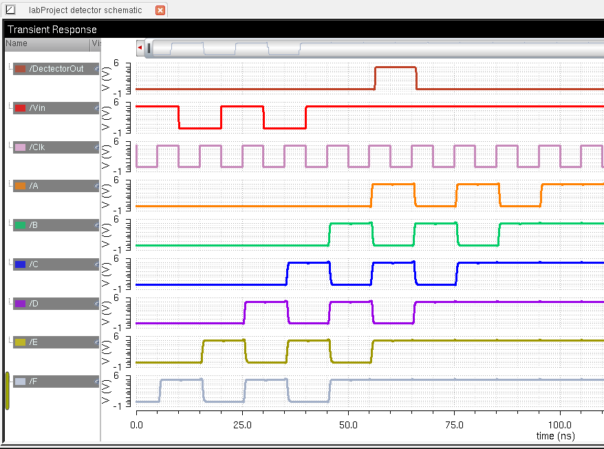Click the Transient Response title bar
Viewport: 604px width, 449px height.
(x=52, y=30)
